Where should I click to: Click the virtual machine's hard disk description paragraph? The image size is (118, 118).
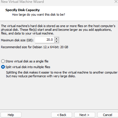58,30
